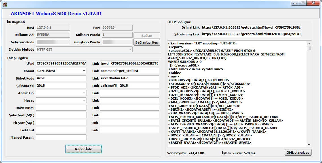Screen dimensions: 322x163
Task: Click the <DOVIZ_KULLAN> line
Action: tap(210, 135)
